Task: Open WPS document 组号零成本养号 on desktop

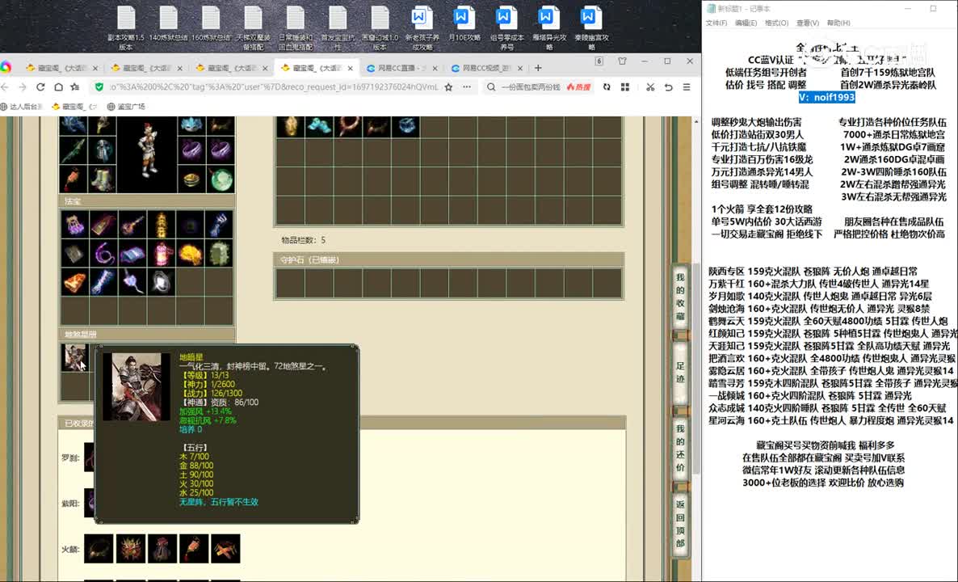Action: [x=507, y=27]
